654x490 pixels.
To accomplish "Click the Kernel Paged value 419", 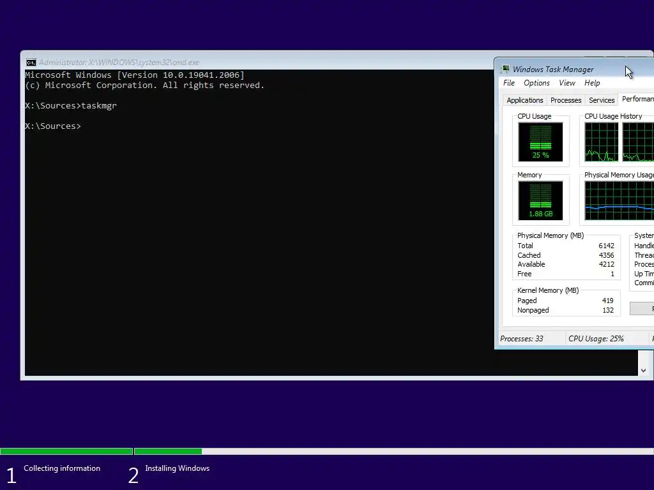I will [x=608, y=301].
